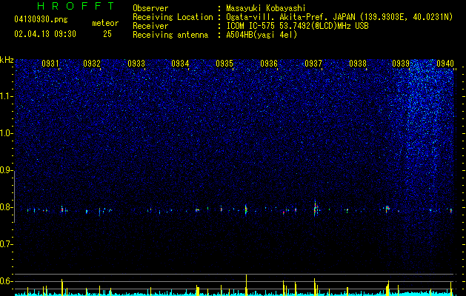Screen dimensions: 466x296
Task: Click the 0.6 kHz axis label
Action: click(x=7, y=281)
